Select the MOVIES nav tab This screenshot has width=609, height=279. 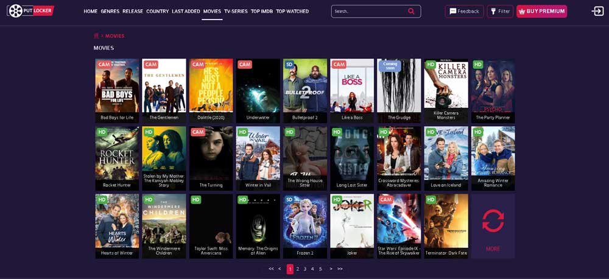tap(212, 11)
